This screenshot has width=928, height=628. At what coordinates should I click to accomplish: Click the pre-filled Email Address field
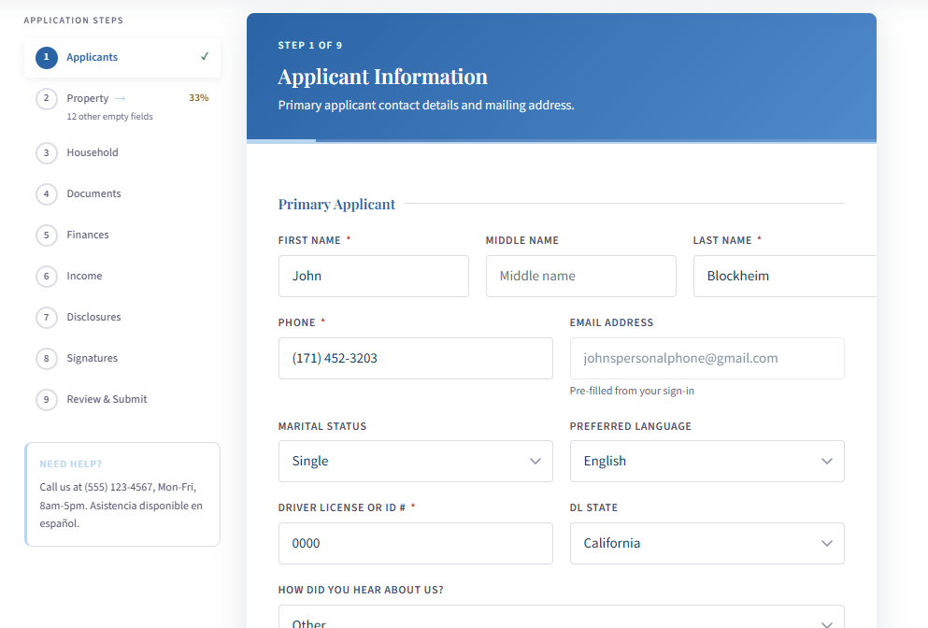tap(707, 358)
